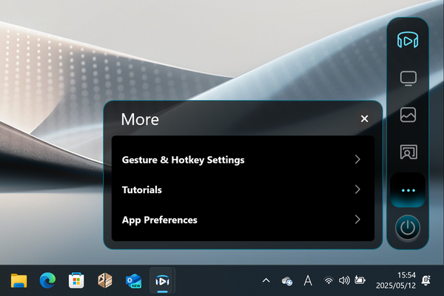Open new Outlook from taskbar
444x296 pixels.
pyautogui.click(x=134, y=280)
